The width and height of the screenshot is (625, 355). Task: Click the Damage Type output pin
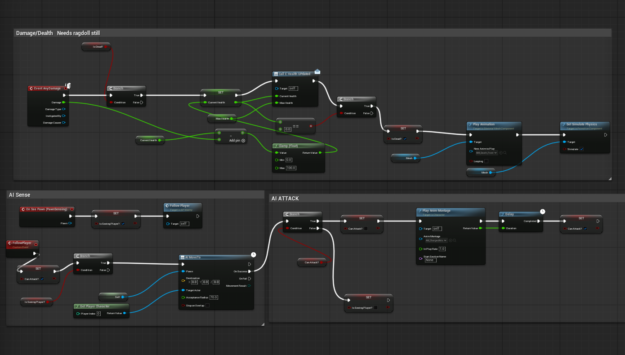[x=64, y=109]
